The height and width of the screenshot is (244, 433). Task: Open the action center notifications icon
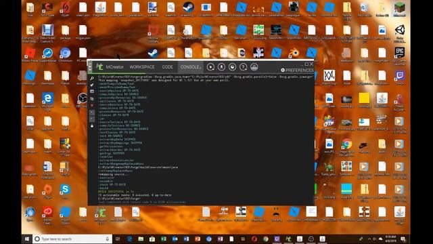(x=403, y=239)
